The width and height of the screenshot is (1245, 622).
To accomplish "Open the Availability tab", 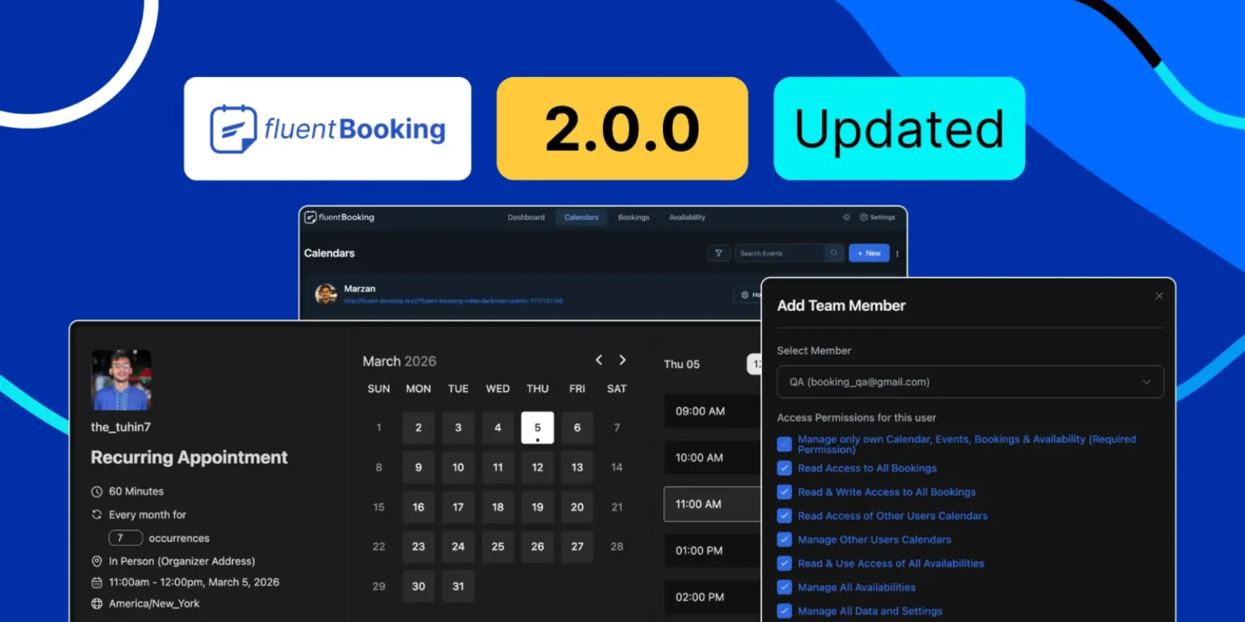I will tap(687, 218).
